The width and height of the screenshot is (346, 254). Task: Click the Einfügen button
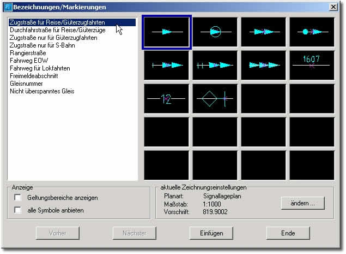coord(211,233)
